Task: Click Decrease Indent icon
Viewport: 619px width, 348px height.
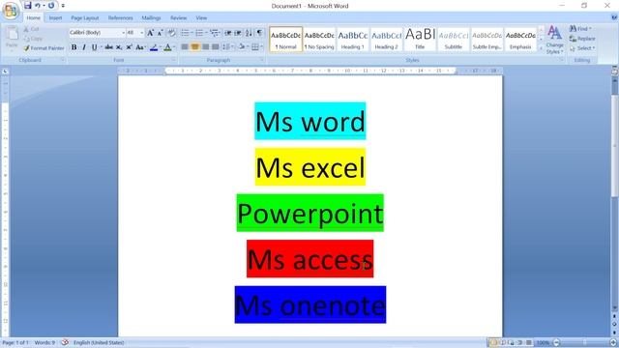Action: (228, 33)
